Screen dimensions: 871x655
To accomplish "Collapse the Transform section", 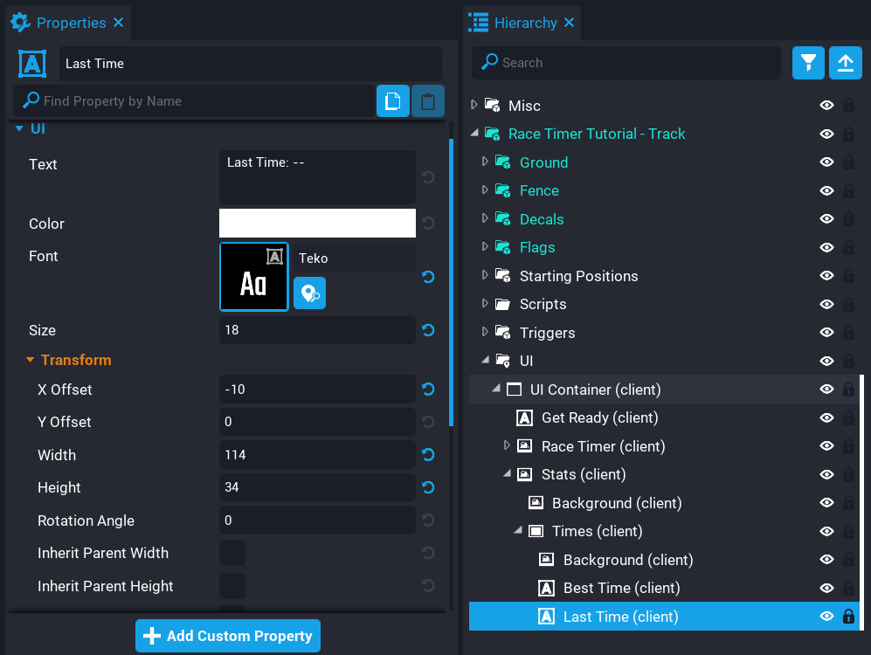I will pyautogui.click(x=31, y=360).
